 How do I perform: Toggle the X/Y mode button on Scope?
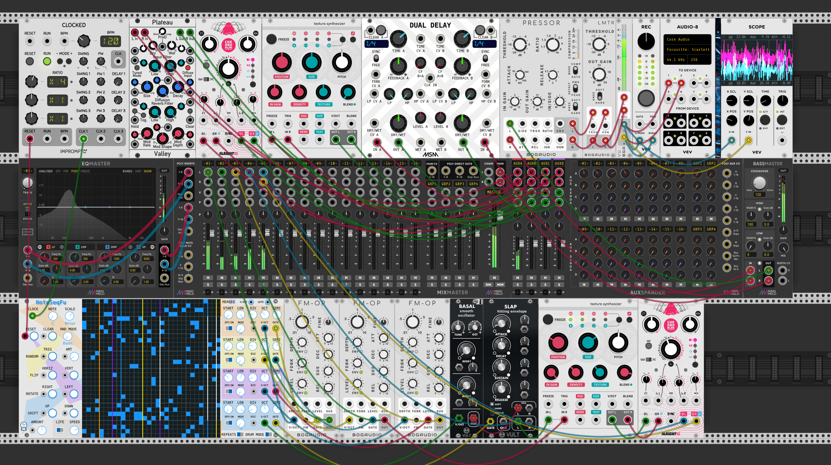(765, 120)
